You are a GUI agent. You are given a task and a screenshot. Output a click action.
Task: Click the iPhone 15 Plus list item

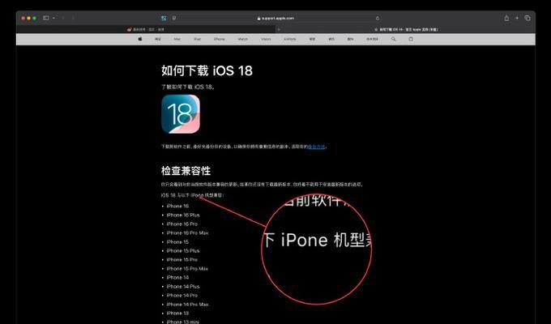(183, 250)
